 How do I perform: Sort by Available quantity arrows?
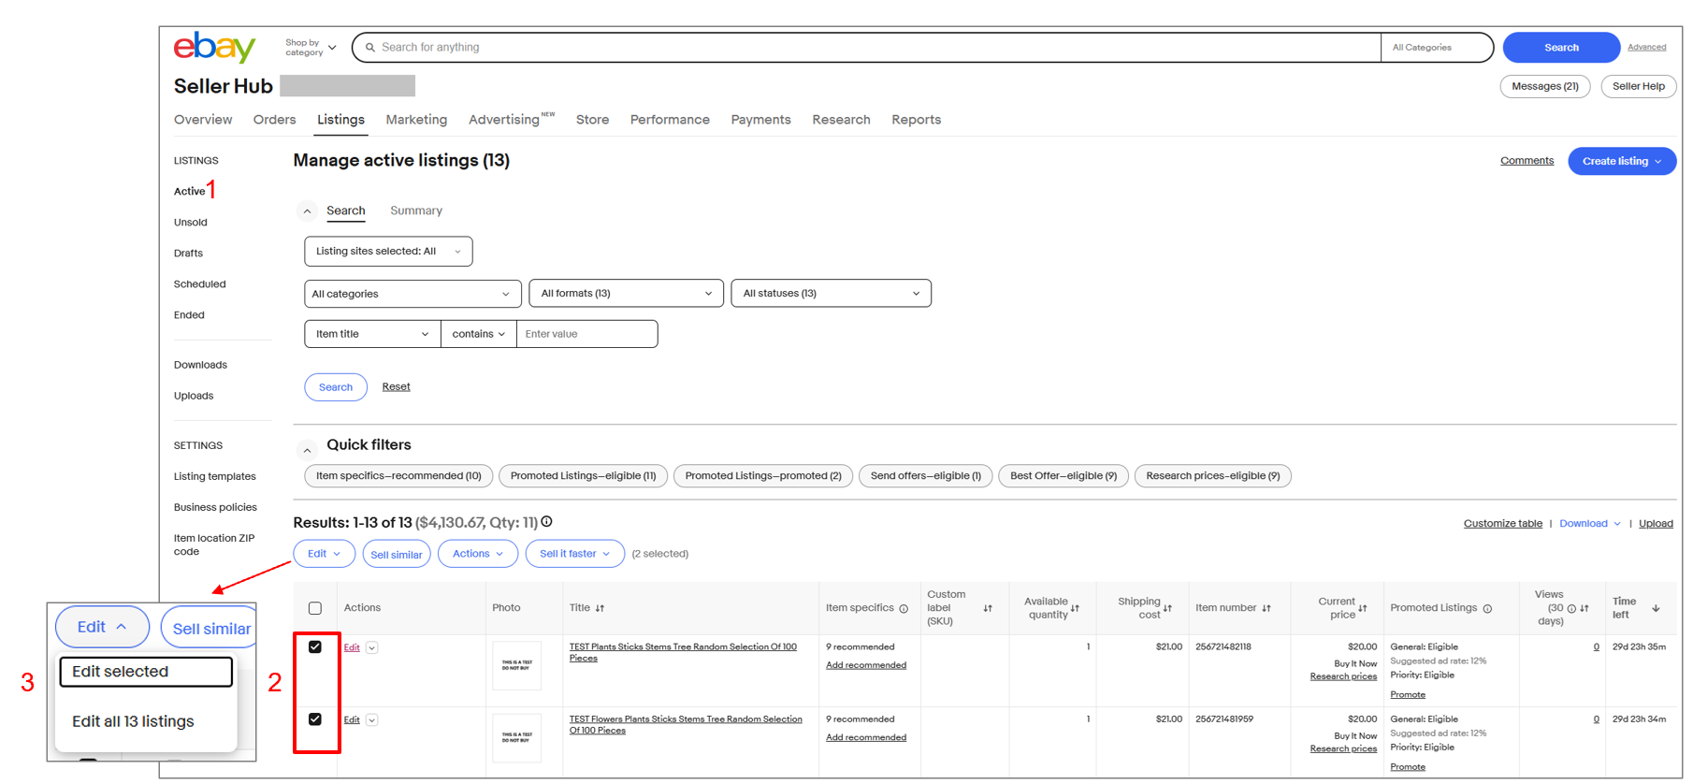1075,608
